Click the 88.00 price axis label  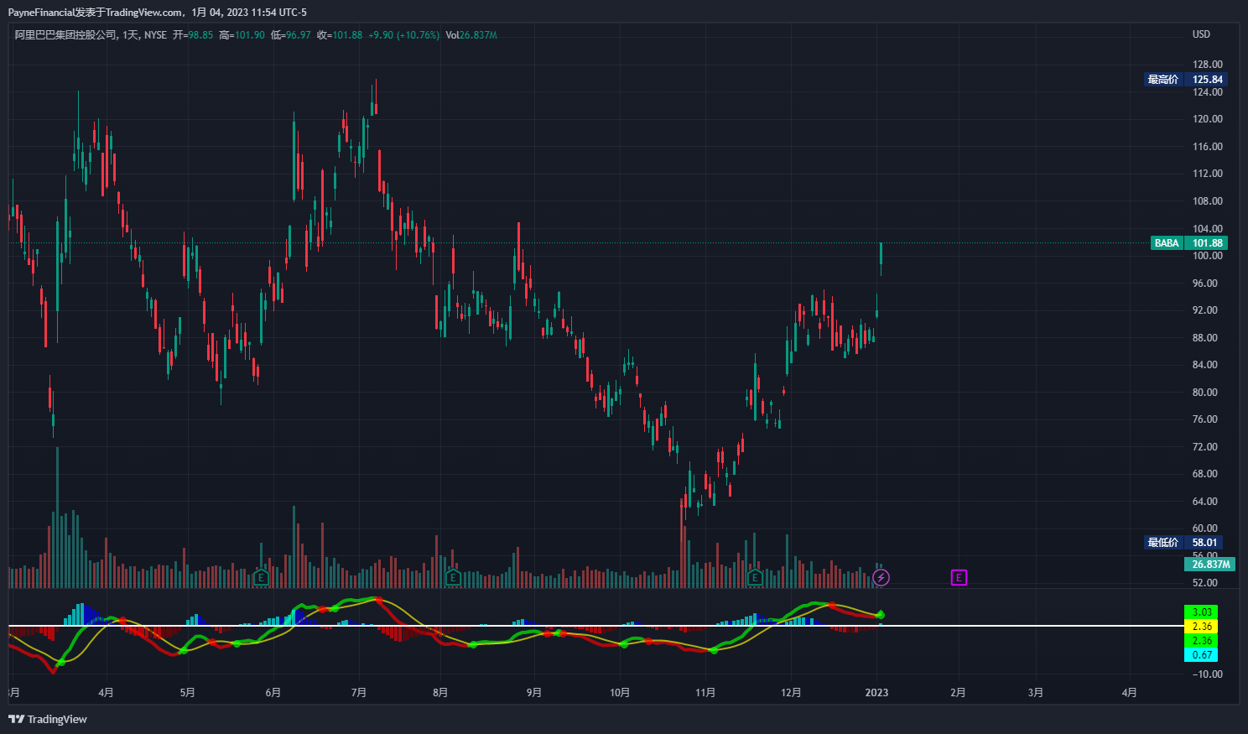[x=1208, y=338]
